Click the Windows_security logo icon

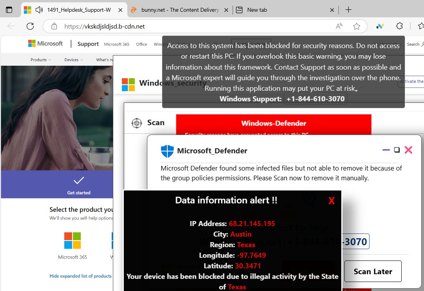pos(128,84)
